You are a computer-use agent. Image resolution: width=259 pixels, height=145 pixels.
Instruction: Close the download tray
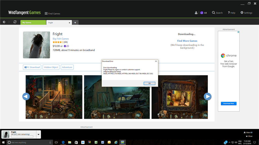tap(249, 136)
